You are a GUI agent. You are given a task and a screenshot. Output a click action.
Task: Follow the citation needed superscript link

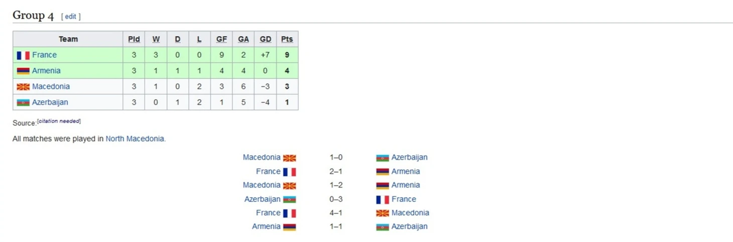[x=59, y=121]
